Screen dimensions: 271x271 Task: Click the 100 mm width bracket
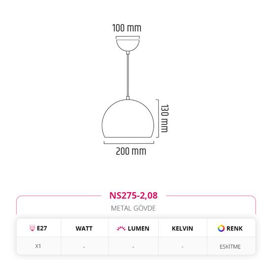128,37
